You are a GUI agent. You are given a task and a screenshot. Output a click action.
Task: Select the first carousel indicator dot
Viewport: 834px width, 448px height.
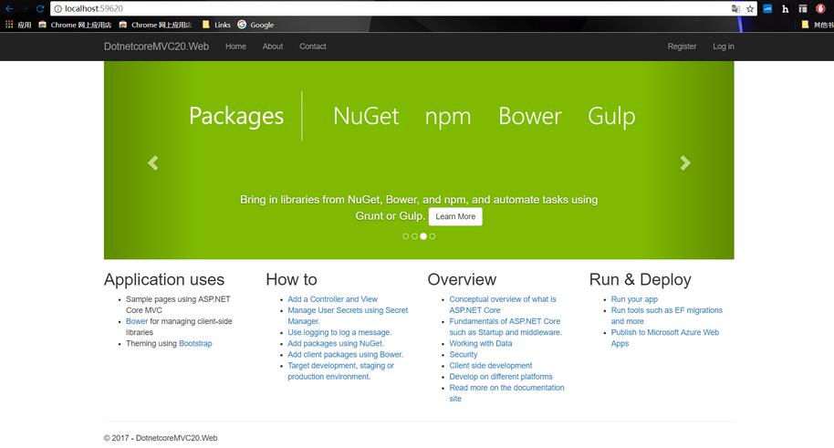click(x=406, y=236)
